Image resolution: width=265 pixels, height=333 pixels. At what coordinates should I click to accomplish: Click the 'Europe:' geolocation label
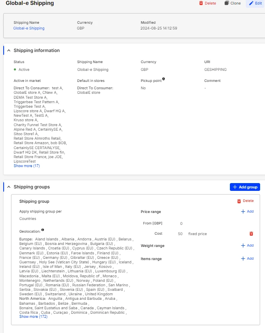pyautogui.click(x=26, y=239)
